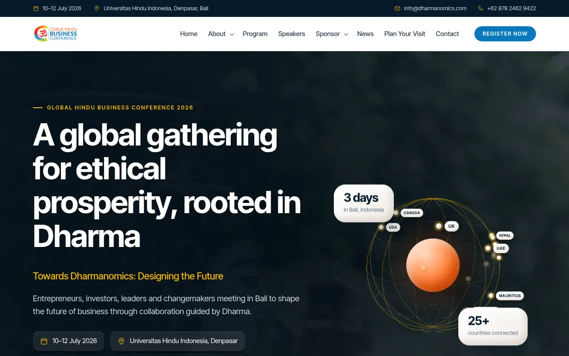Click the paragraph beginning Entrepreneurs, investors, leaders

click(166, 305)
